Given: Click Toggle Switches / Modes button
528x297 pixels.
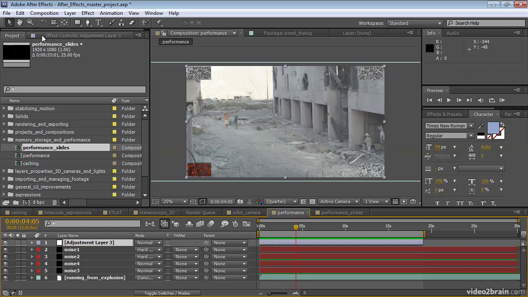Looking at the screenshot, I should point(167,293).
